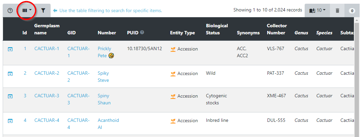Open the table help question-mark icon
The image size is (361, 137).
(10, 10)
